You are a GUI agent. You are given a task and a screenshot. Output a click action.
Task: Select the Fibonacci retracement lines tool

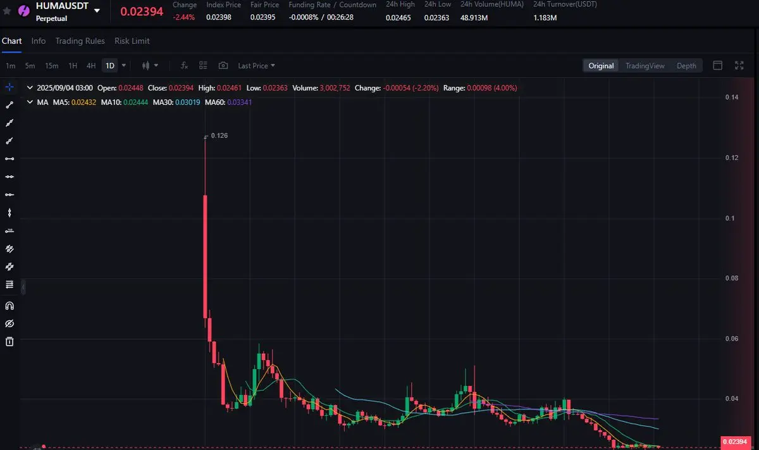point(9,284)
